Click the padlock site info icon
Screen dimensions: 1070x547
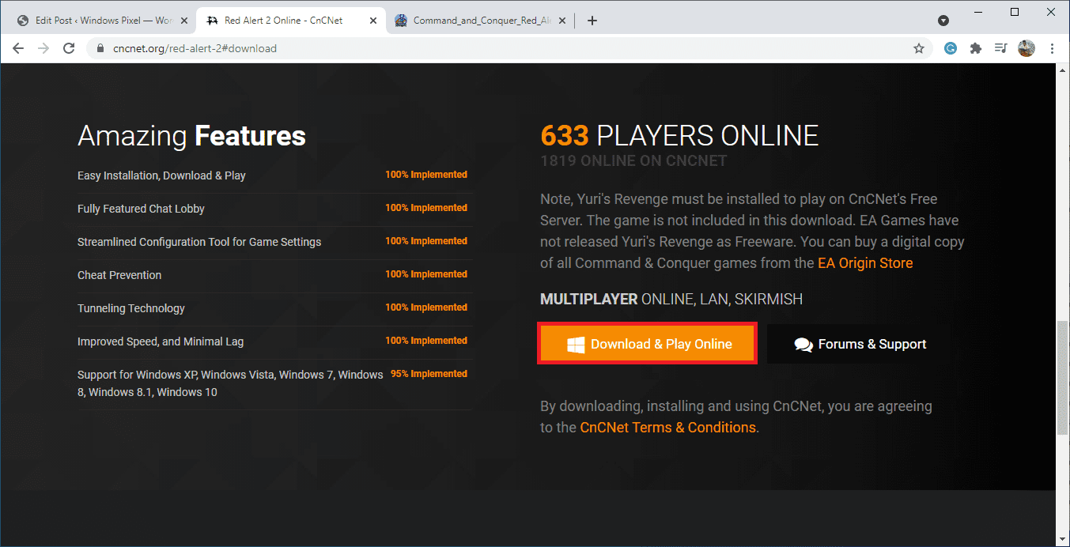[x=100, y=48]
